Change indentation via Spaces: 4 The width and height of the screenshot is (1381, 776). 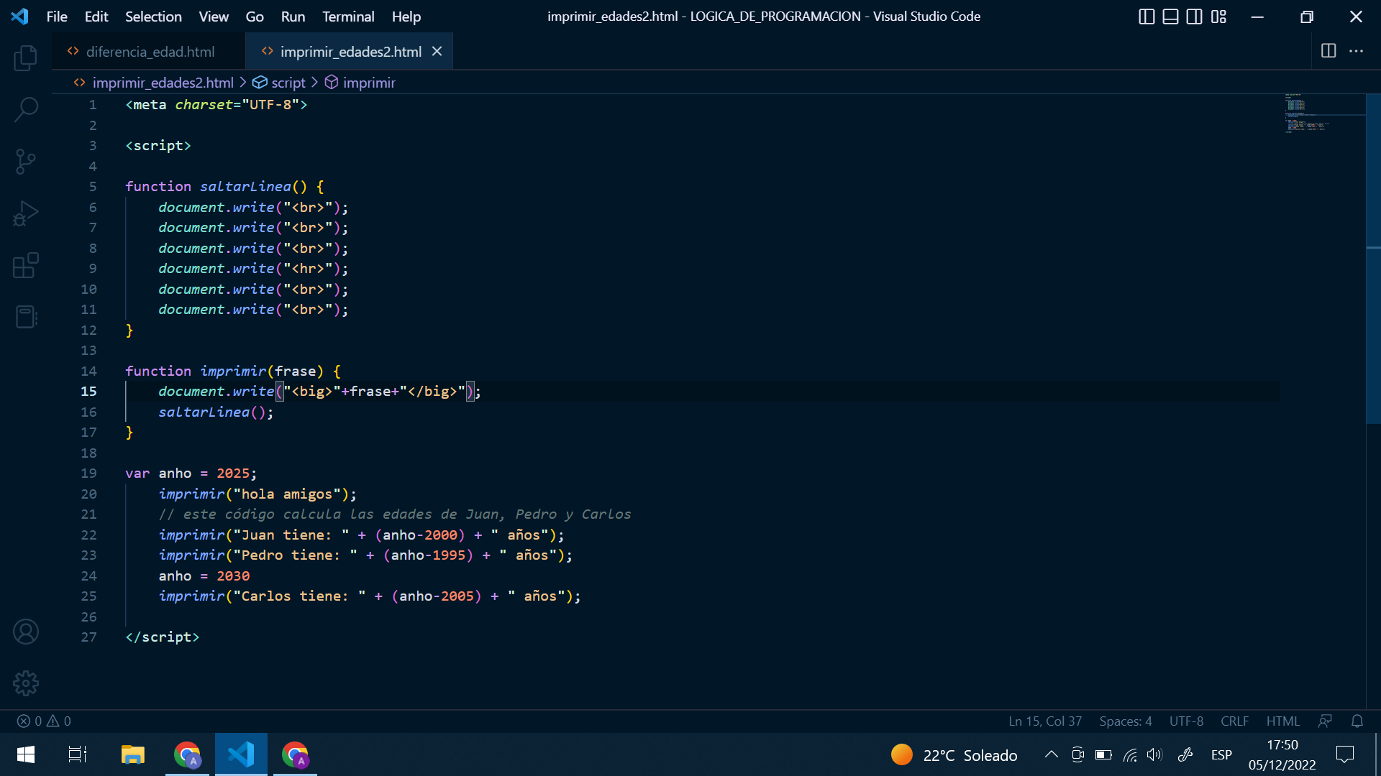[x=1126, y=721]
